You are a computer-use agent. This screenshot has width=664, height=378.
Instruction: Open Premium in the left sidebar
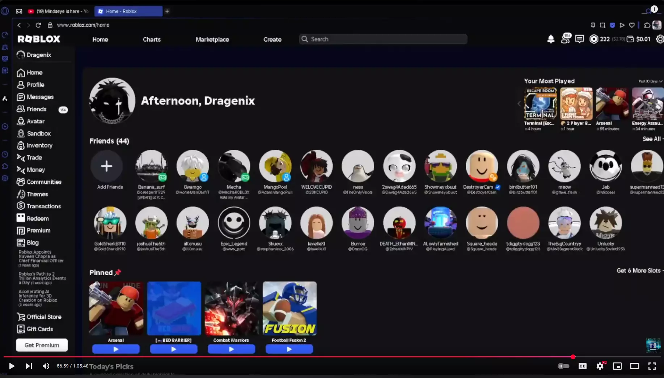(x=34, y=230)
